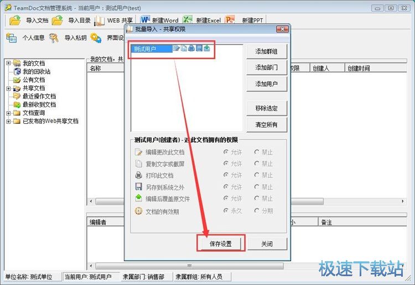Image resolution: width=415 pixels, height=285 pixels.
Task: Select 测试用户 in the permission list
Action: point(152,49)
